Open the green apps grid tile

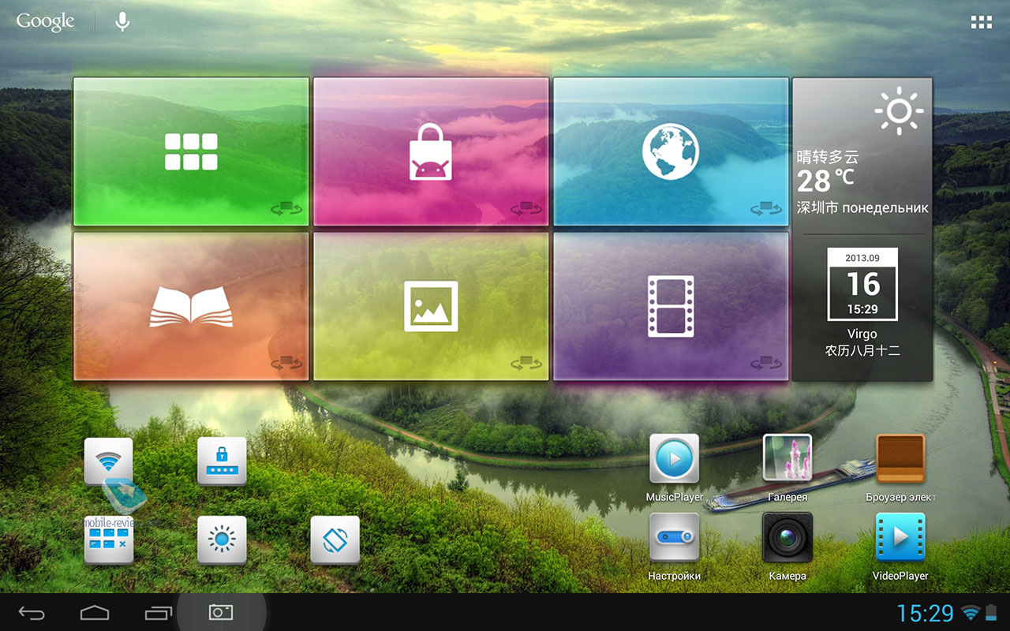[191, 151]
